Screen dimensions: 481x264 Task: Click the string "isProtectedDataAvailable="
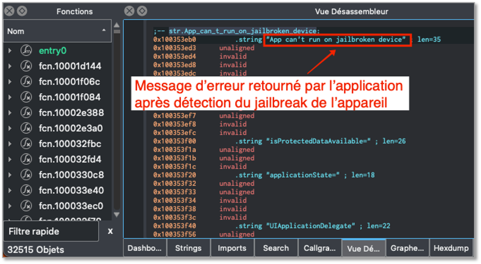pyautogui.click(x=318, y=141)
